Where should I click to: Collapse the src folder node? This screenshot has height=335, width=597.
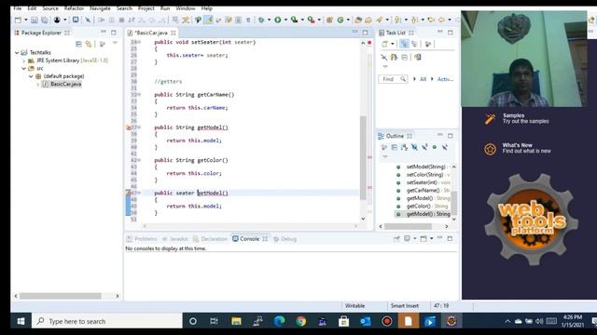[x=23, y=68]
